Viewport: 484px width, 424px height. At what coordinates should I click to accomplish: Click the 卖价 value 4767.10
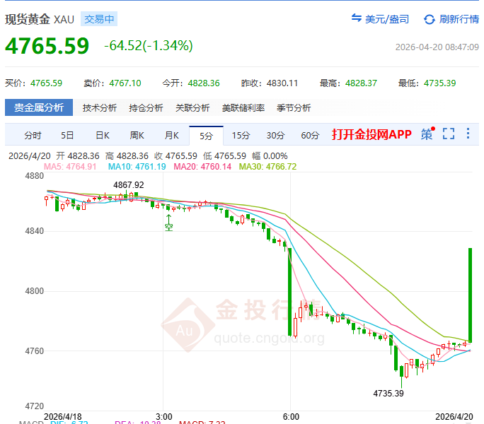coord(125,83)
